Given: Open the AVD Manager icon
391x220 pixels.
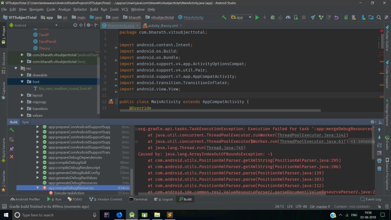Looking at the screenshot, I should (x=354, y=17).
